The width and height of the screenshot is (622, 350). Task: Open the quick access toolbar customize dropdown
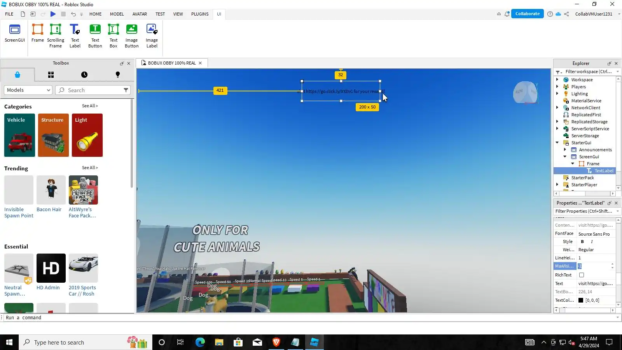[x=82, y=14]
